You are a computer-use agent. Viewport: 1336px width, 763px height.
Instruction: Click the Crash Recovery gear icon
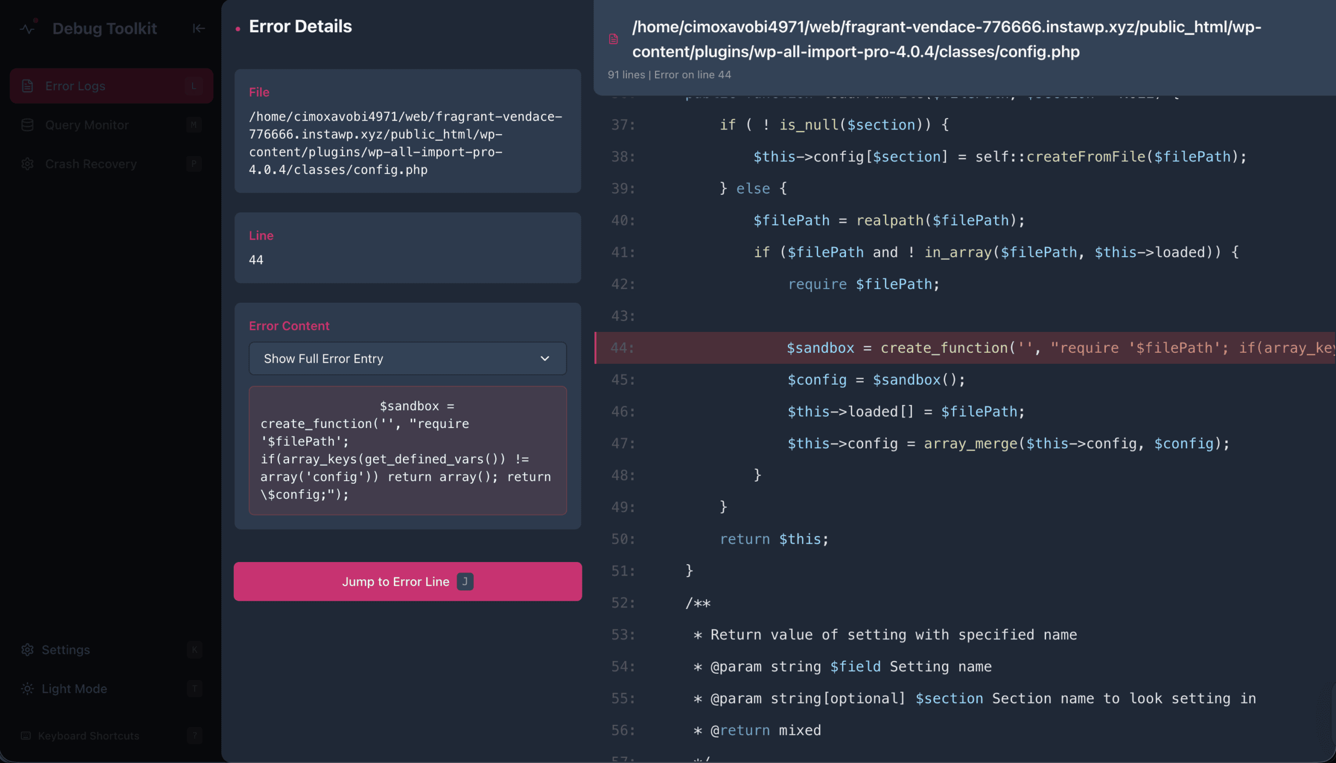[27, 164]
